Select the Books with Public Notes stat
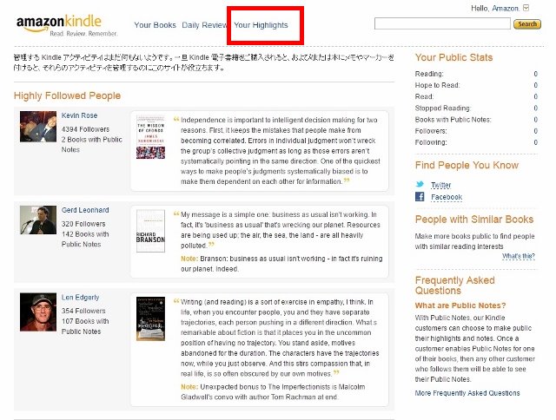 click(x=476, y=120)
